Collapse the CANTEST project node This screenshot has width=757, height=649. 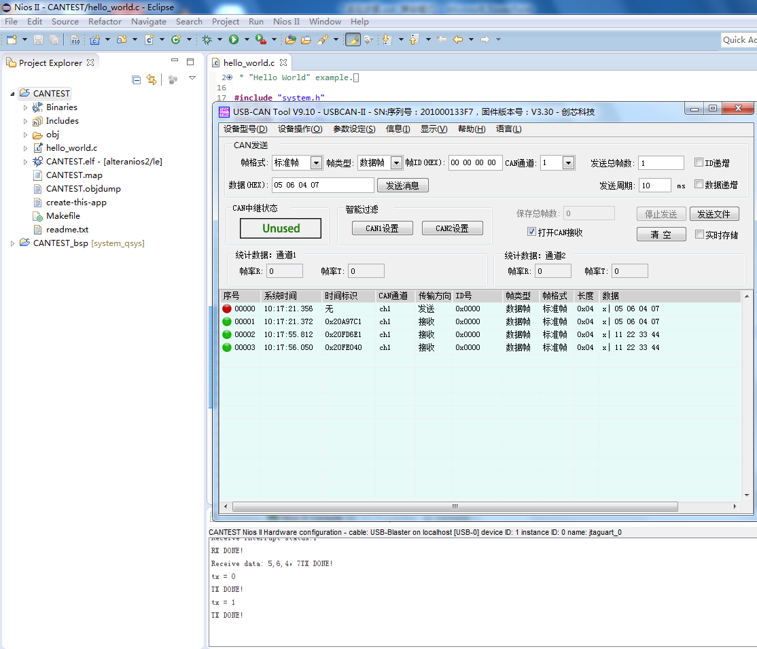(x=12, y=94)
